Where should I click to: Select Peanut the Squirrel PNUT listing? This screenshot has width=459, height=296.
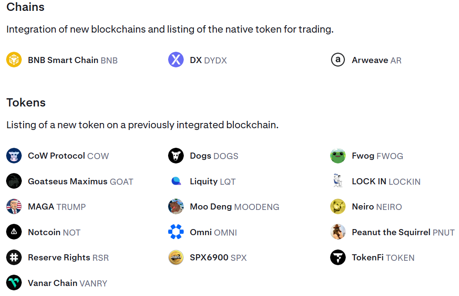(x=403, y=232)
